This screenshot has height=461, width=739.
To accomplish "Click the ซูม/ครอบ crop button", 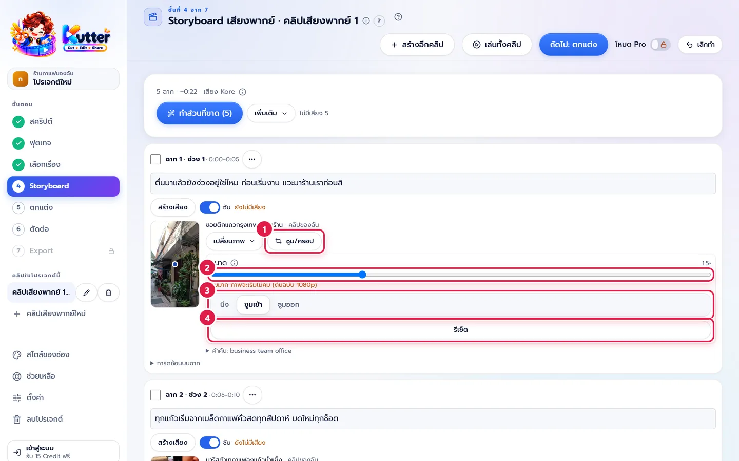I will click(x=295, y=241).
